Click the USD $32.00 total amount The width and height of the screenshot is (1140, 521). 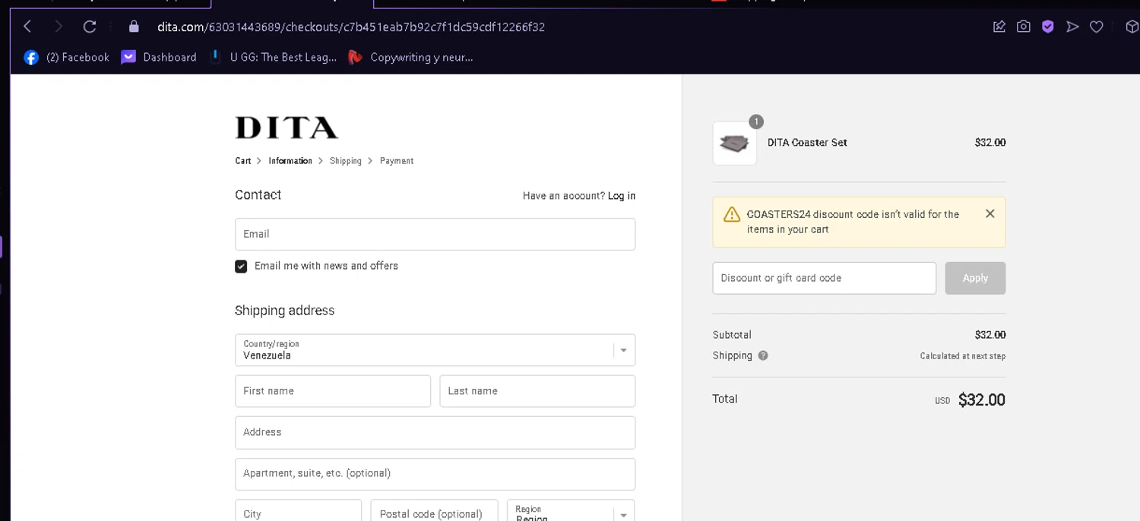(971, 400)
